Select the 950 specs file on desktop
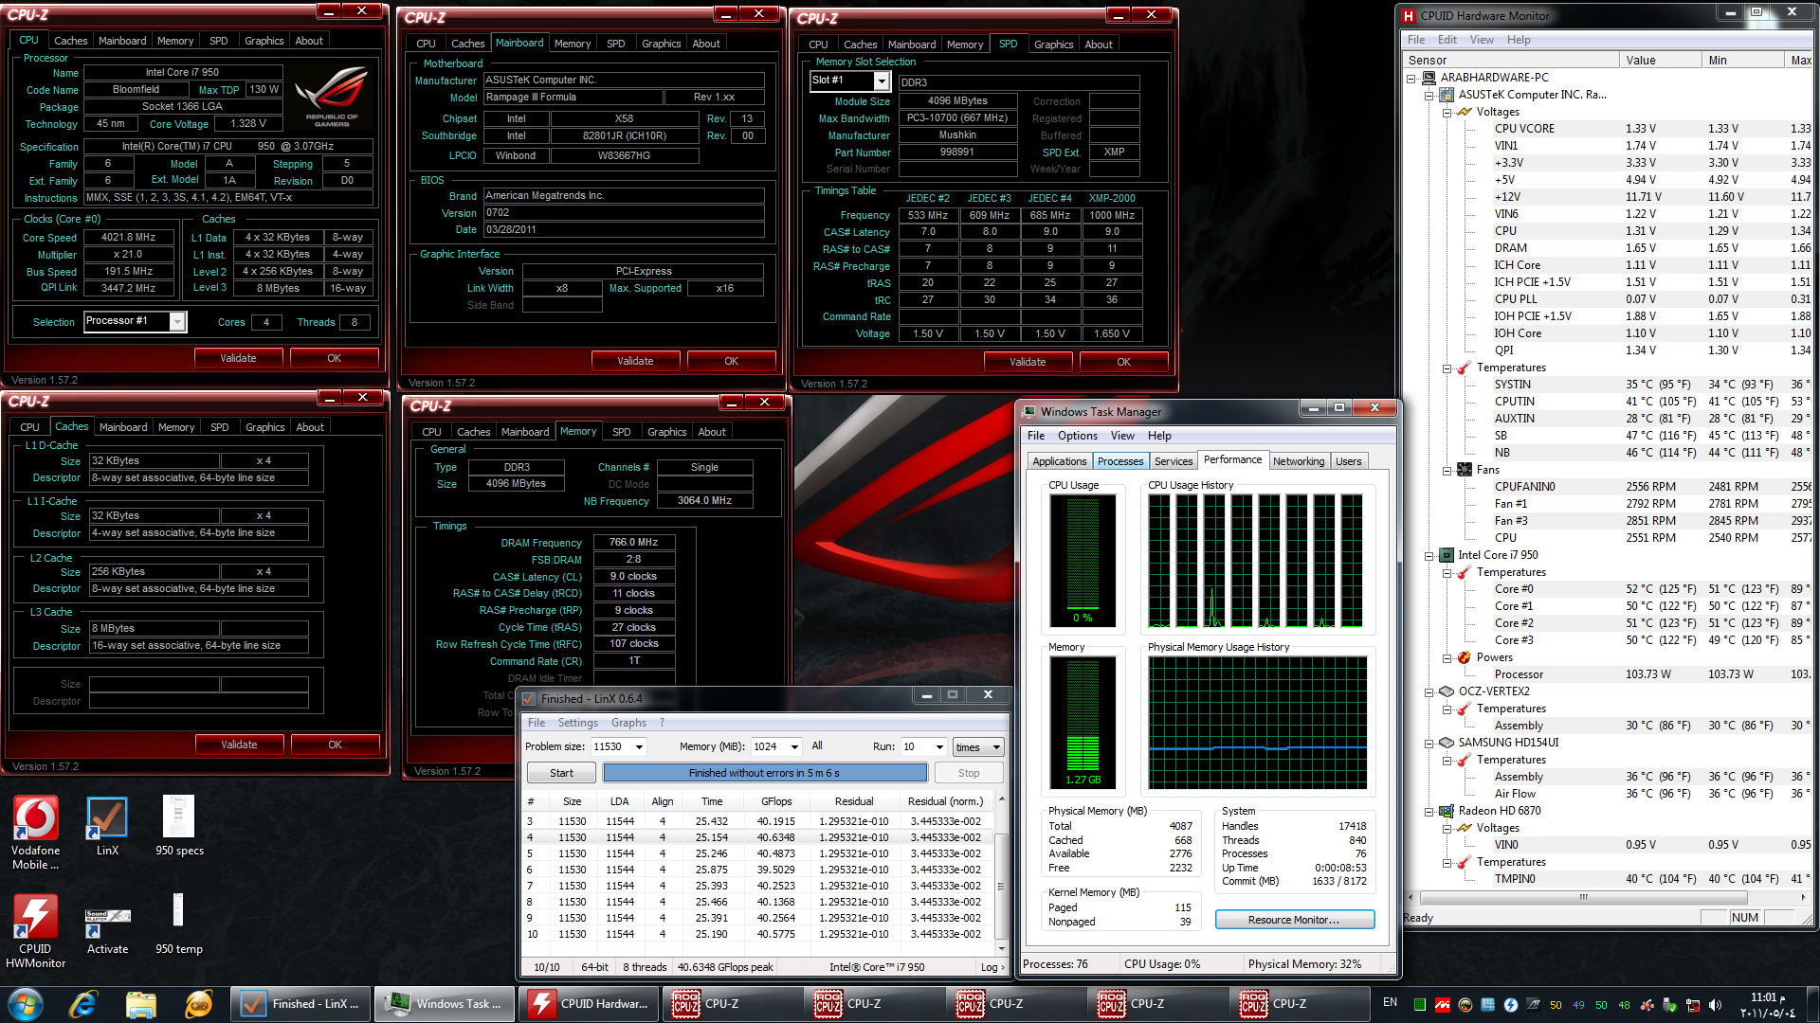1820x1023 pixels. click(178, 826)
